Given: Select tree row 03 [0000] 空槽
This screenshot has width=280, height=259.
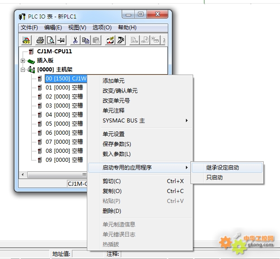Looking at the screenshot, I should pyautogui.click(x=64, y=106).
